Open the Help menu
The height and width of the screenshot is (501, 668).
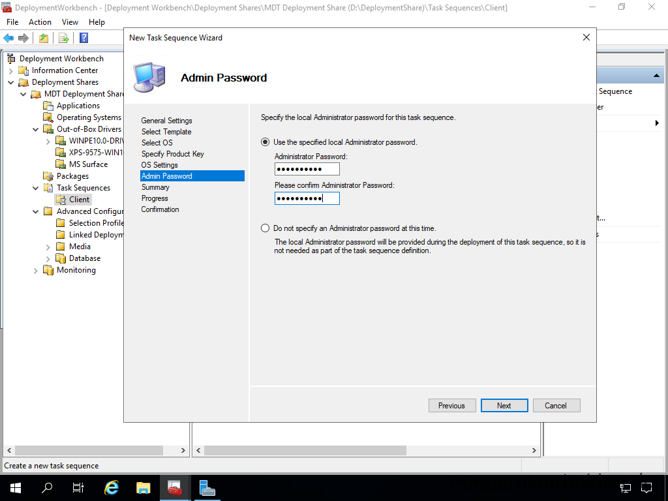point(97,22)
